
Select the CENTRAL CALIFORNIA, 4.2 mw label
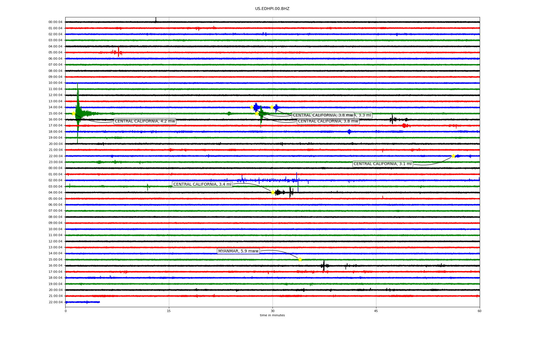coord(145,121)
